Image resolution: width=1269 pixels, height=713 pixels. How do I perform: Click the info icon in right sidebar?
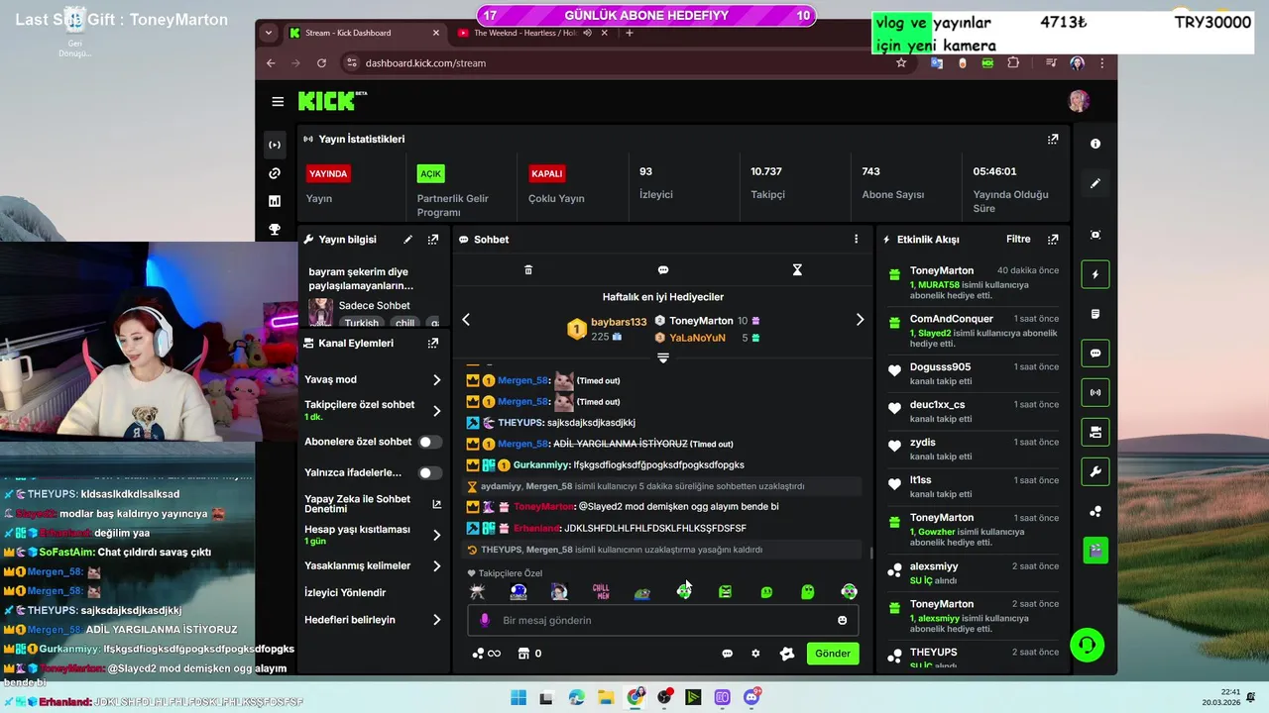click(1096, 144)
